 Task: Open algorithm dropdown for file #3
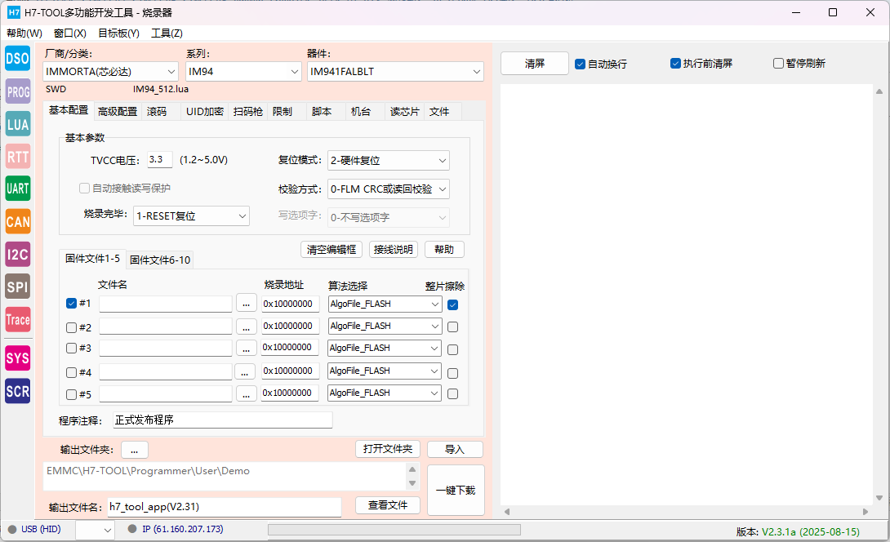385,348
